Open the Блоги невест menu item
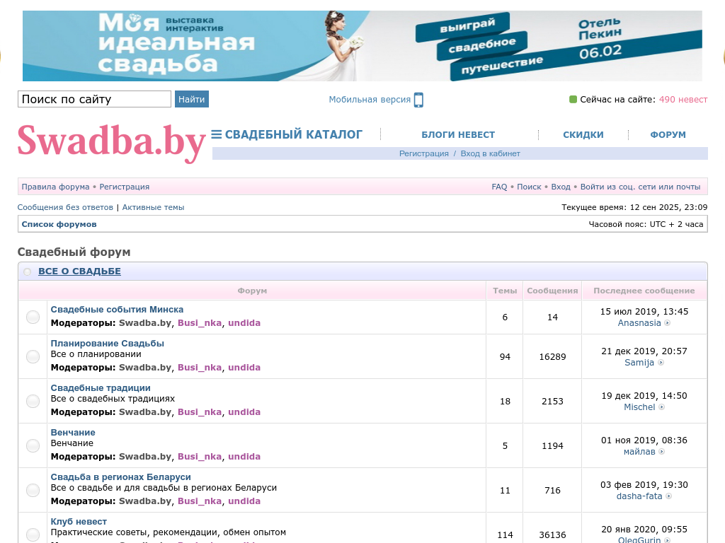The width and height of the screenshot is (725, 543). tap(458, 134)
